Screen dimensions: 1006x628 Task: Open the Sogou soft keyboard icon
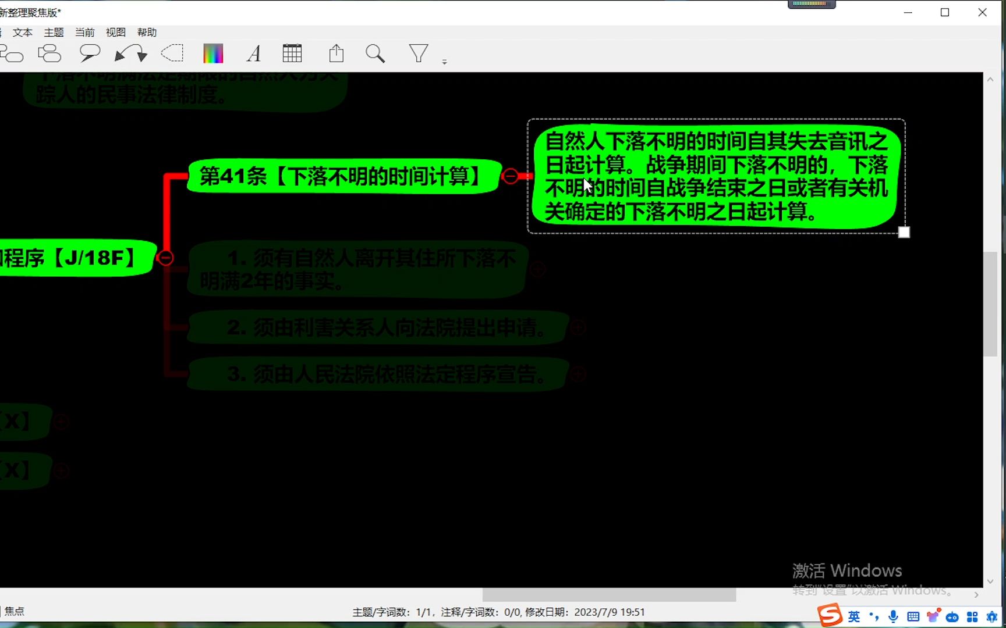click(x=913, y=617)
